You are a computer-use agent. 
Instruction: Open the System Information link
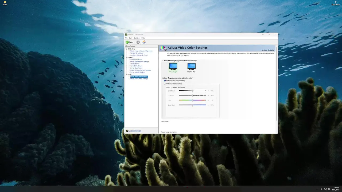[134, 131]
